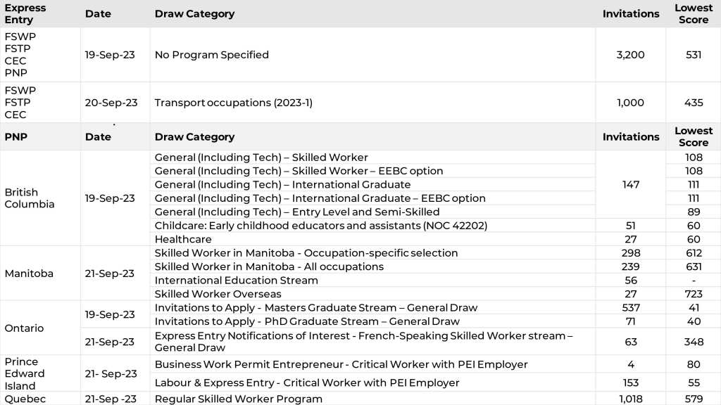
Task: Click the Express Entry header cell
Action: 25,13
